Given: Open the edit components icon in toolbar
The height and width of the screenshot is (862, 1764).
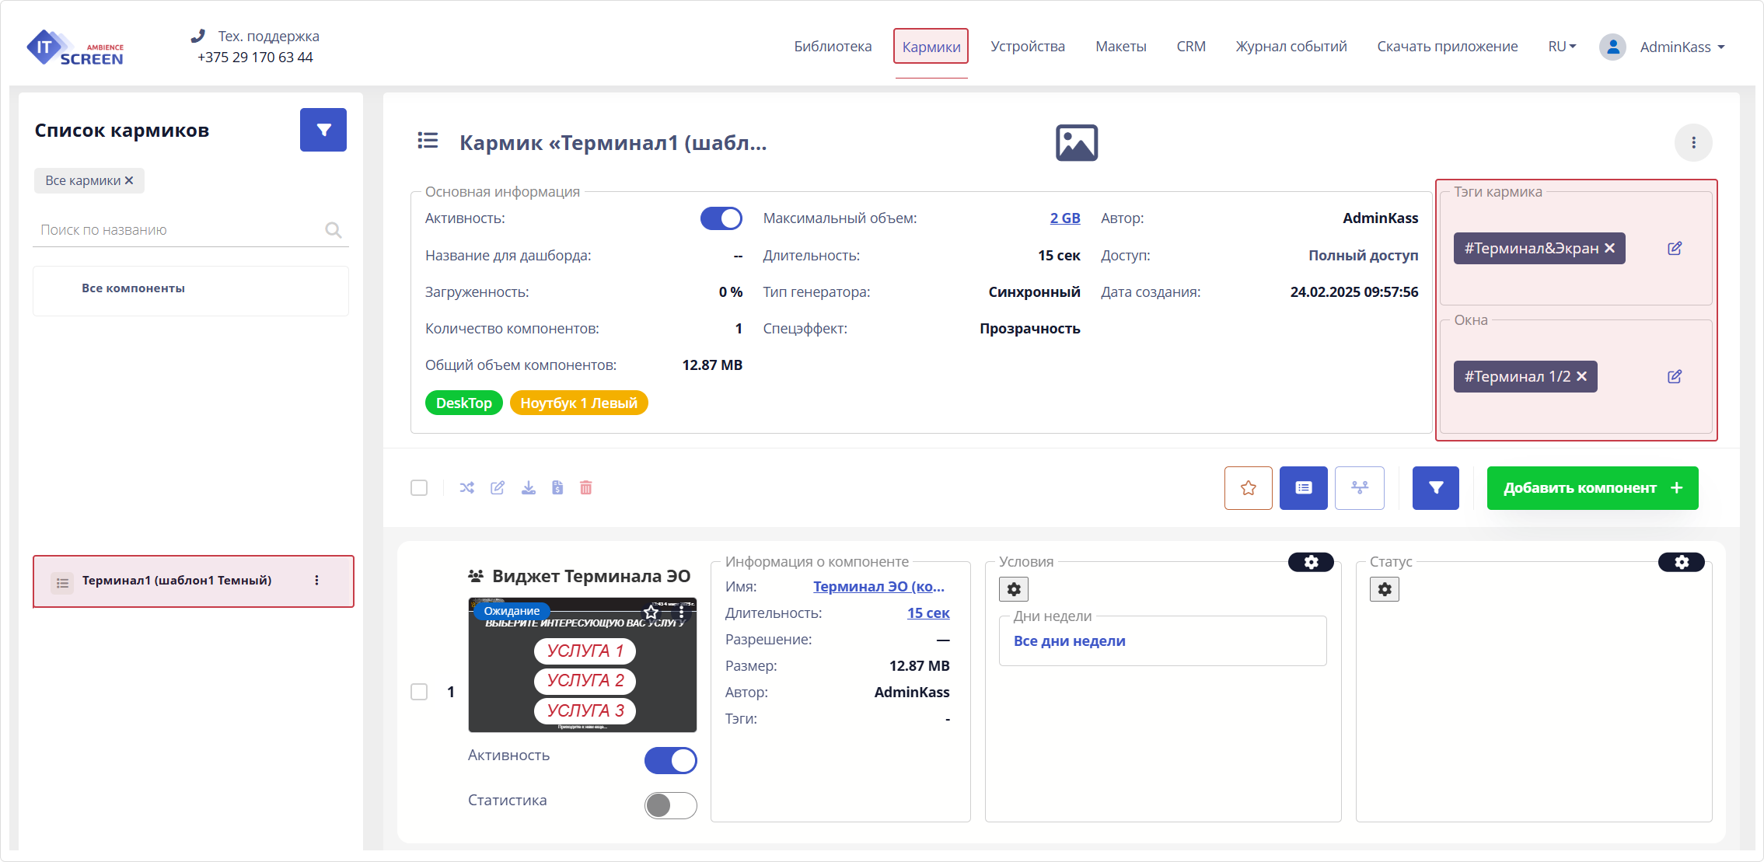Looking at the screenshot, I should 498,488.
